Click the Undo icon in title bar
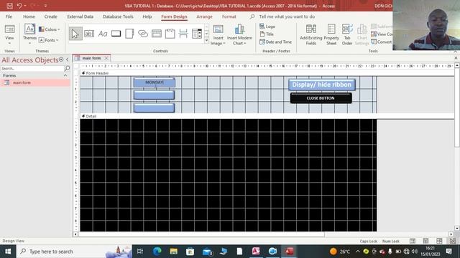Screen dimensions: 460x258 pos(19,6)
